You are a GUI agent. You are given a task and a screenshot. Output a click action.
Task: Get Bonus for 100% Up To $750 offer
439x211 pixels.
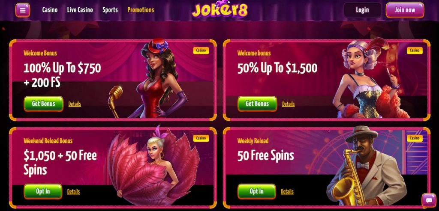pos(43,104)
